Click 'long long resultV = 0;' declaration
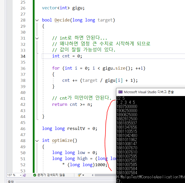Image resolution: width=185 pixels, height=183 pixels. click(x=70, y=129)
